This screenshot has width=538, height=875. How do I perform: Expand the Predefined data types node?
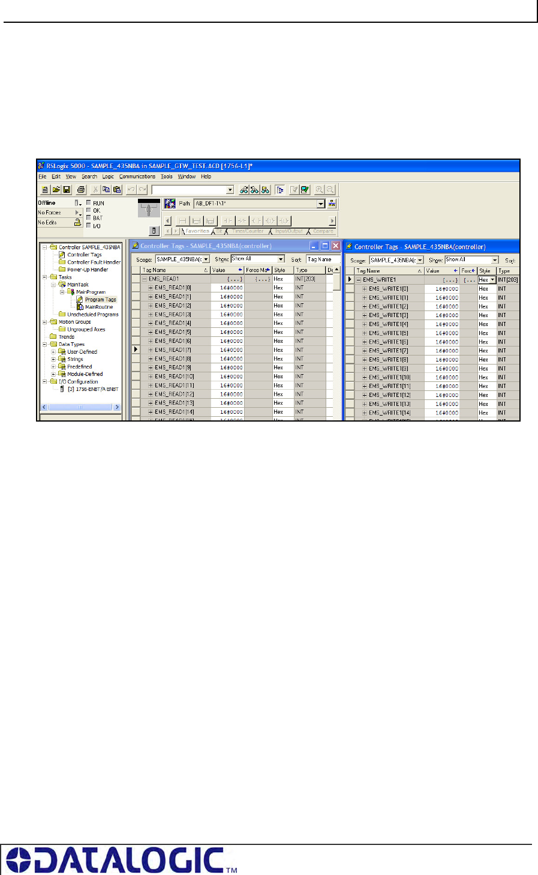pyautogui.click(x=53, y=367)
